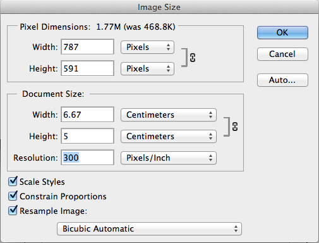The height and width of the screenshot is (243, 319).
Task: Open the pixel Width units dropdown
Action: coord(147,47)
